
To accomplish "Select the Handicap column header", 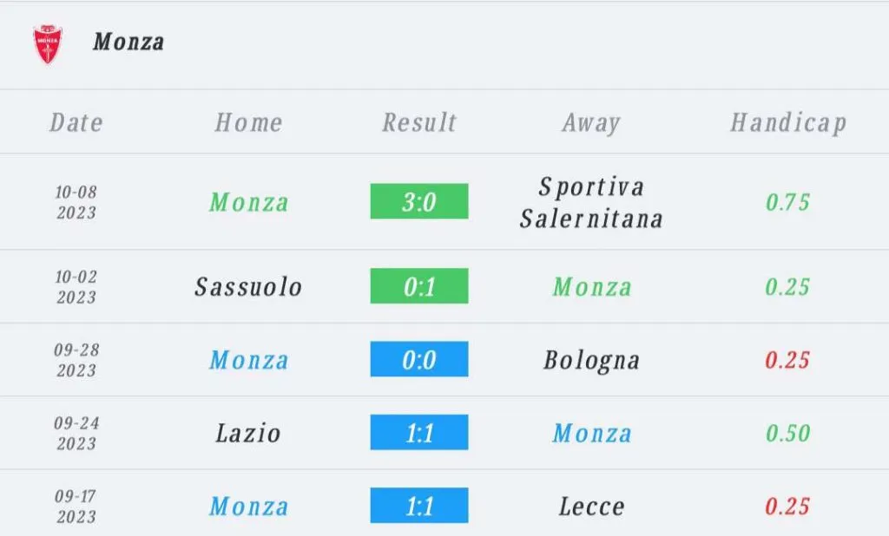I will click(x=788, y=123).
